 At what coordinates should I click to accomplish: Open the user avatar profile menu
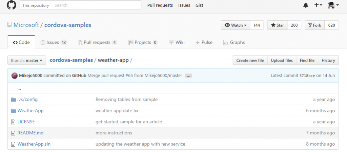[333, 5]
